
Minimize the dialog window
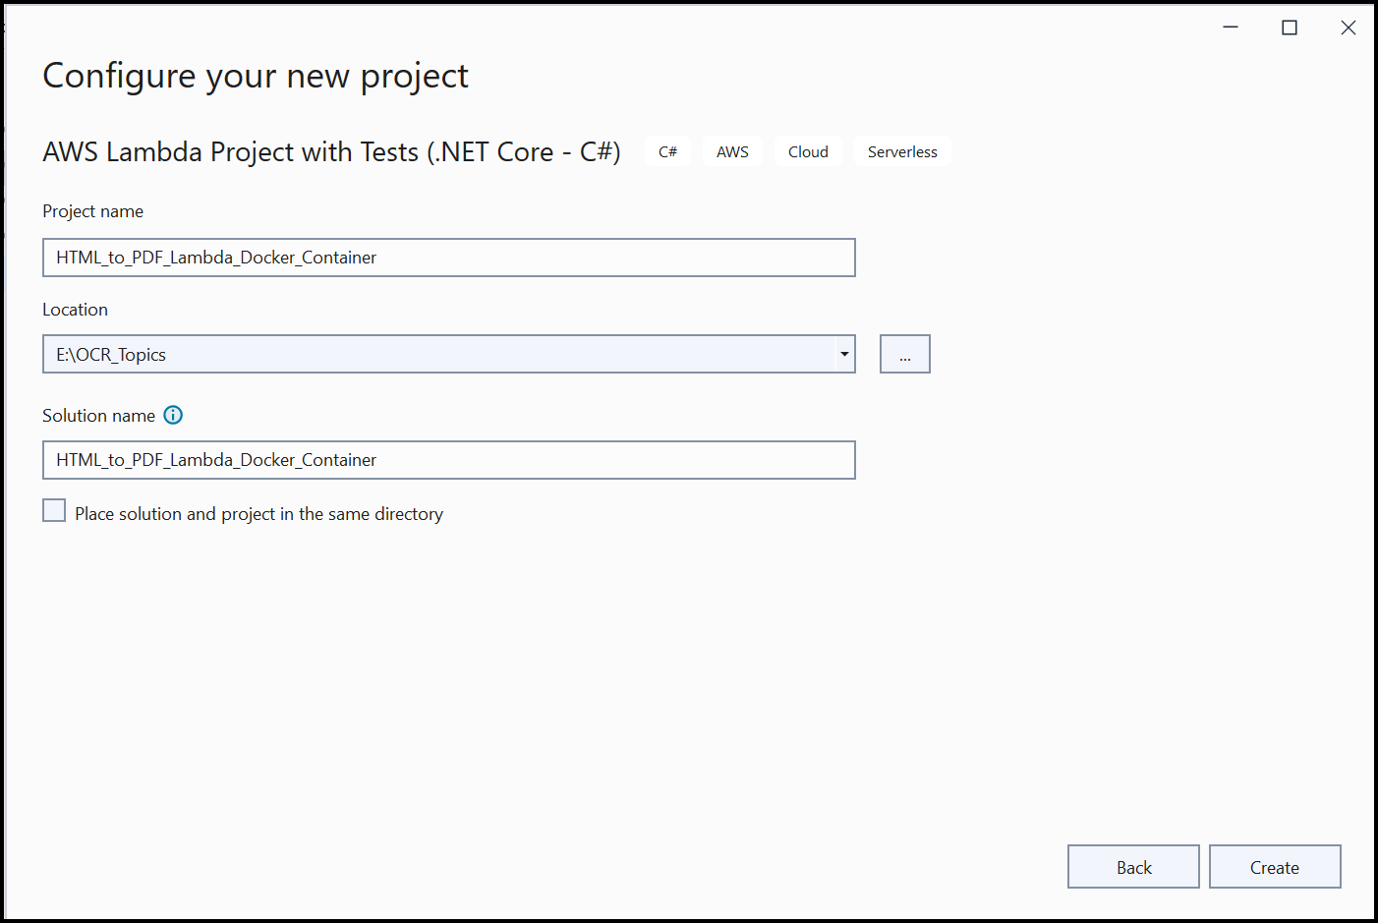(1231, 28)
